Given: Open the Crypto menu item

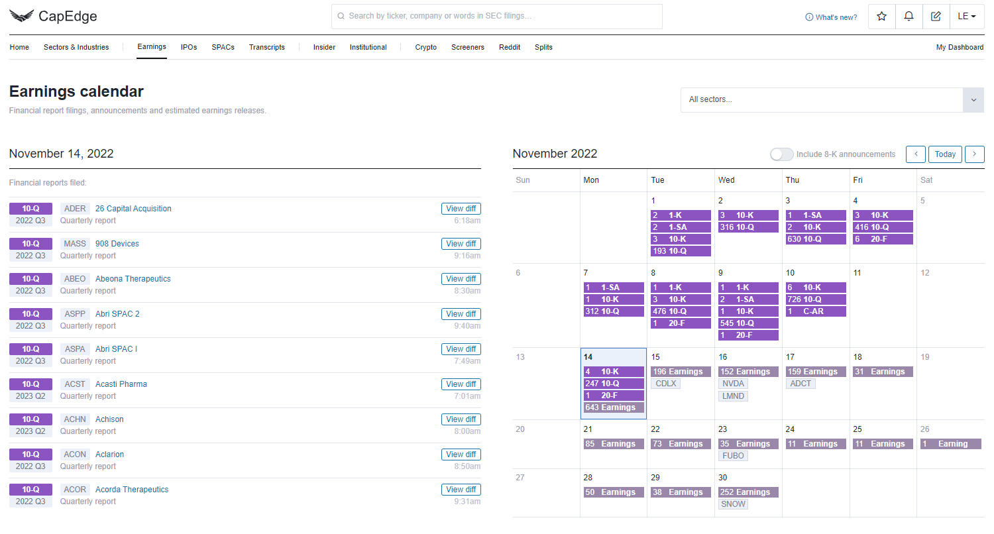Looking at the screenshot, I should tap(426, 47).
